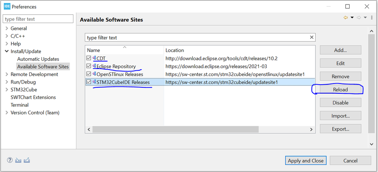Click the Remove button
Viewport: 378px width, 172px height.
coord(341,76)
